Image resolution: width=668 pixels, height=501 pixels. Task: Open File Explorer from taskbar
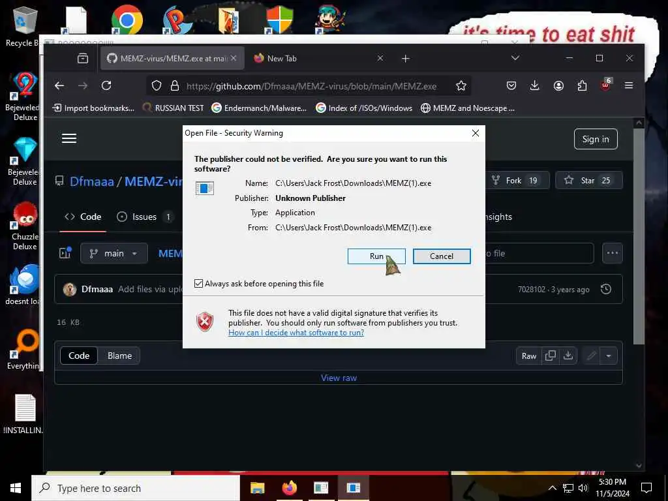pos(257,488)
